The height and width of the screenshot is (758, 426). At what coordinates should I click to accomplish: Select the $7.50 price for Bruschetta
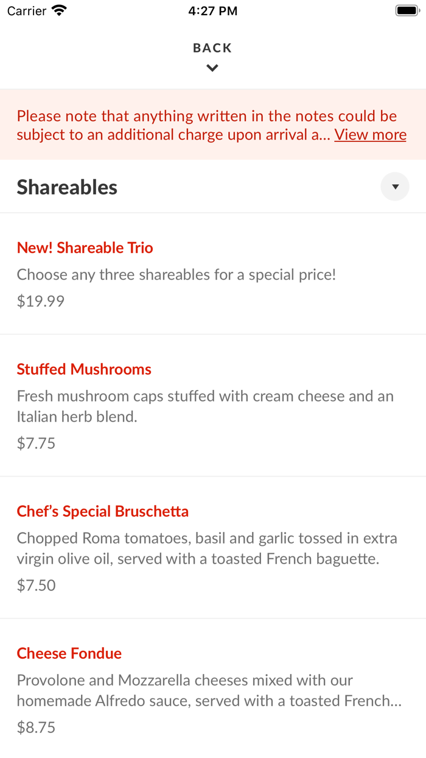[x=36, y=585]
